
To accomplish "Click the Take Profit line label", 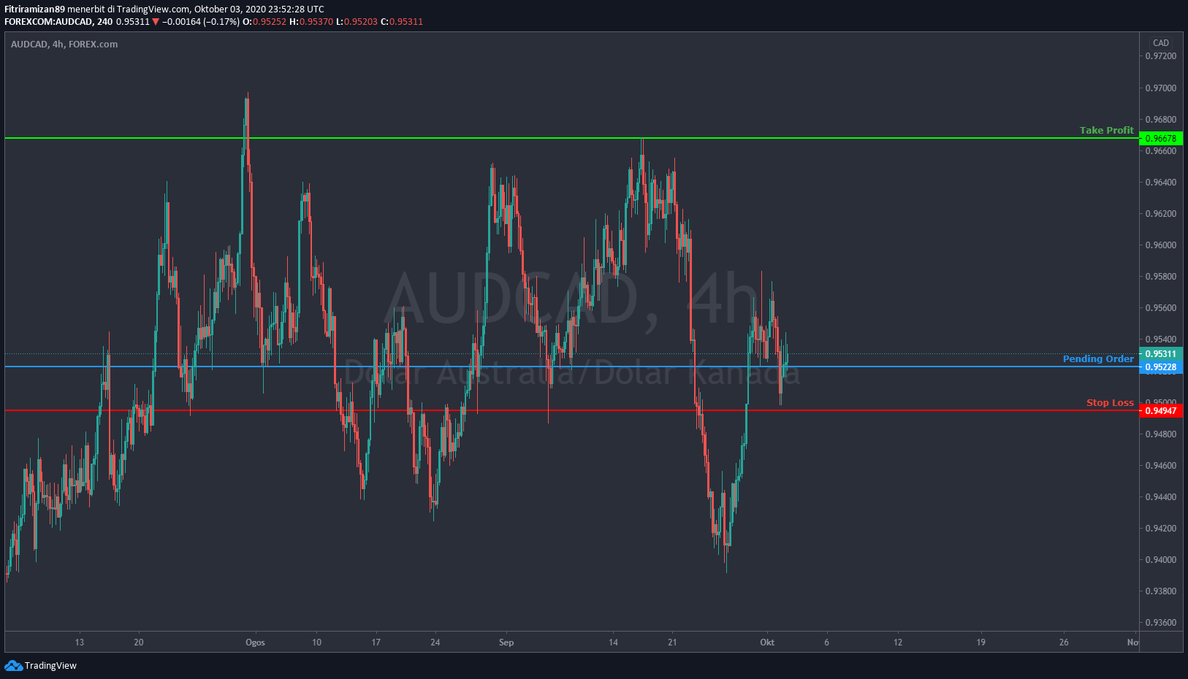I will point(1106,130).
